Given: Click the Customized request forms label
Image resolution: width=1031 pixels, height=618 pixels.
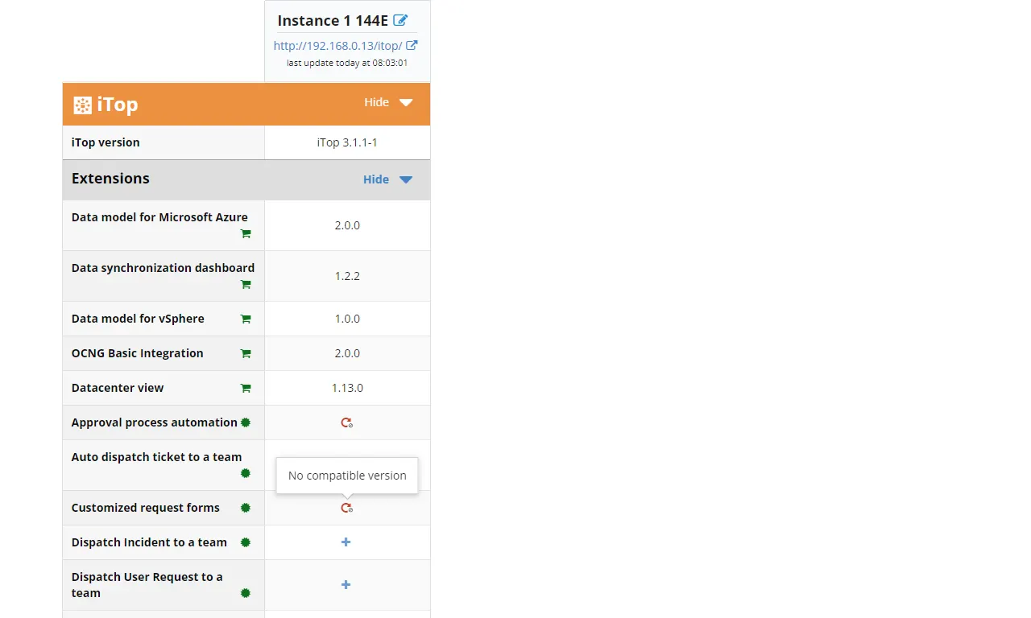Looking at the screenshot, I should (145, 508).
